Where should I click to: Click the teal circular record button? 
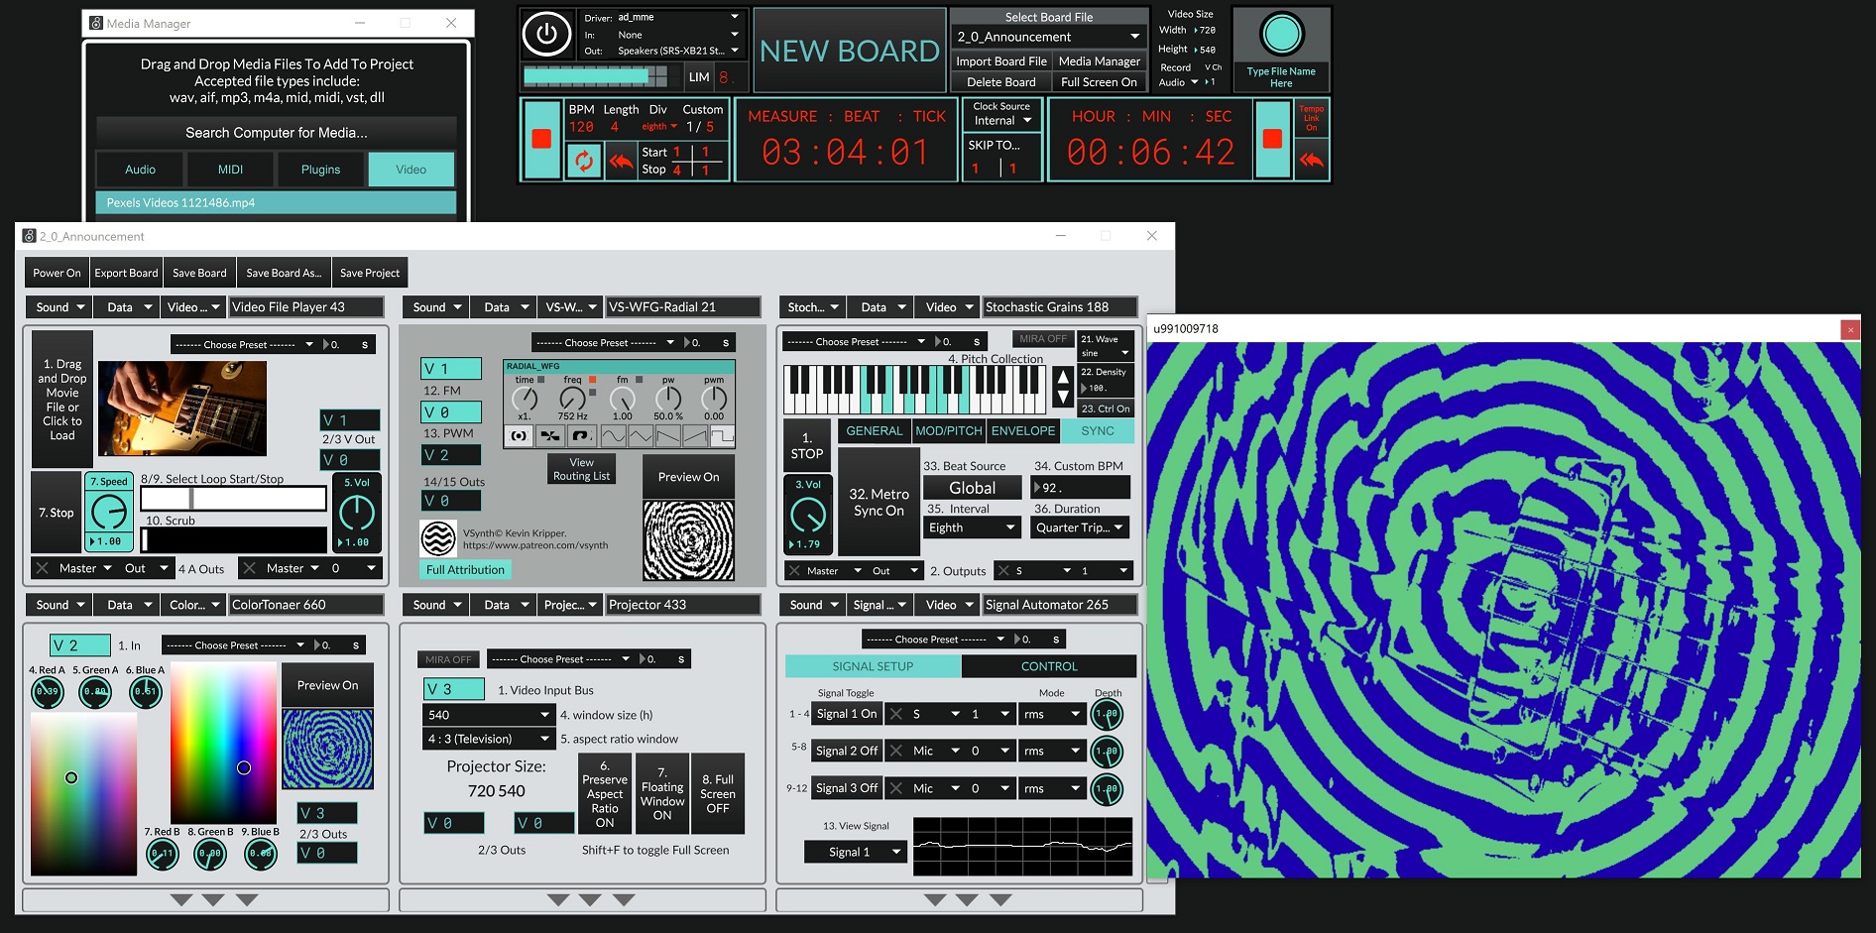(x=1281, y=35)
